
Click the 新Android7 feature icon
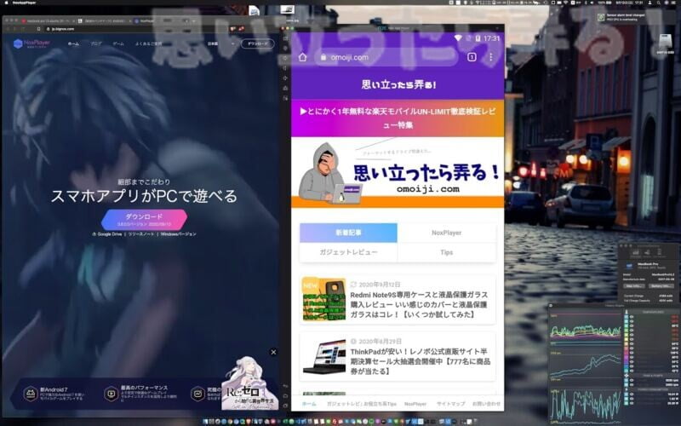pyautogui.click(x=31, y=394)
